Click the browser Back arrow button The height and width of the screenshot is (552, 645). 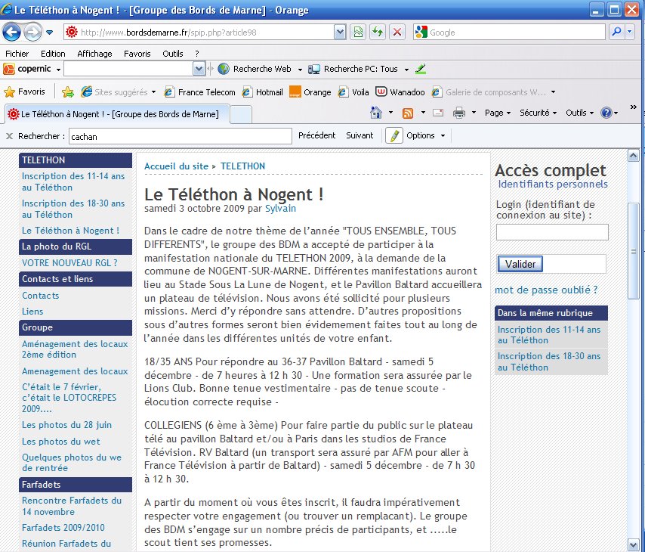tap(12, 33)
